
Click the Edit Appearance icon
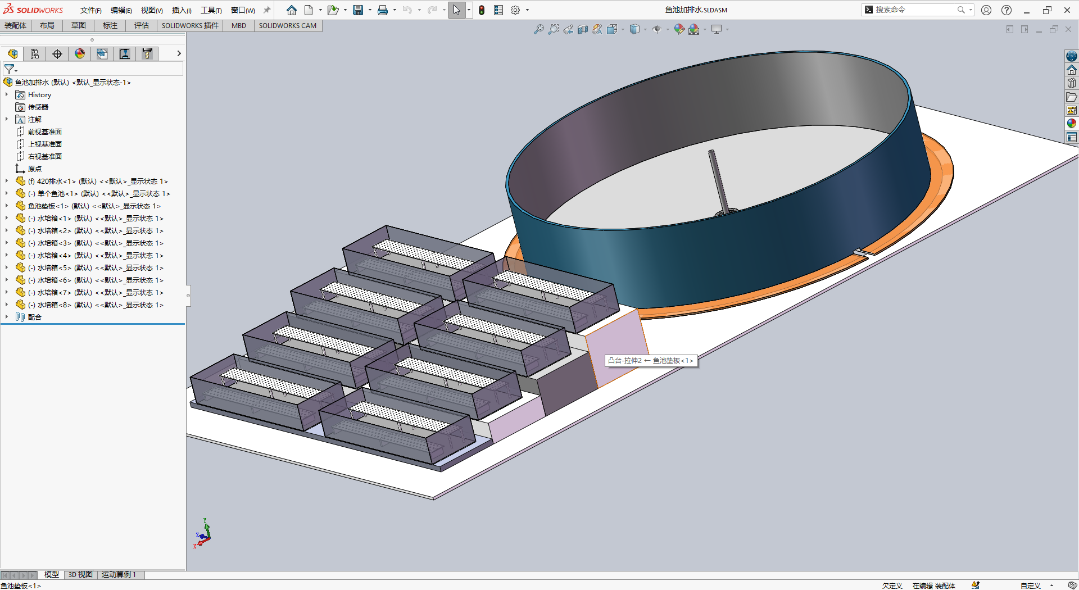pyautogui.click(x=679, y=29)
